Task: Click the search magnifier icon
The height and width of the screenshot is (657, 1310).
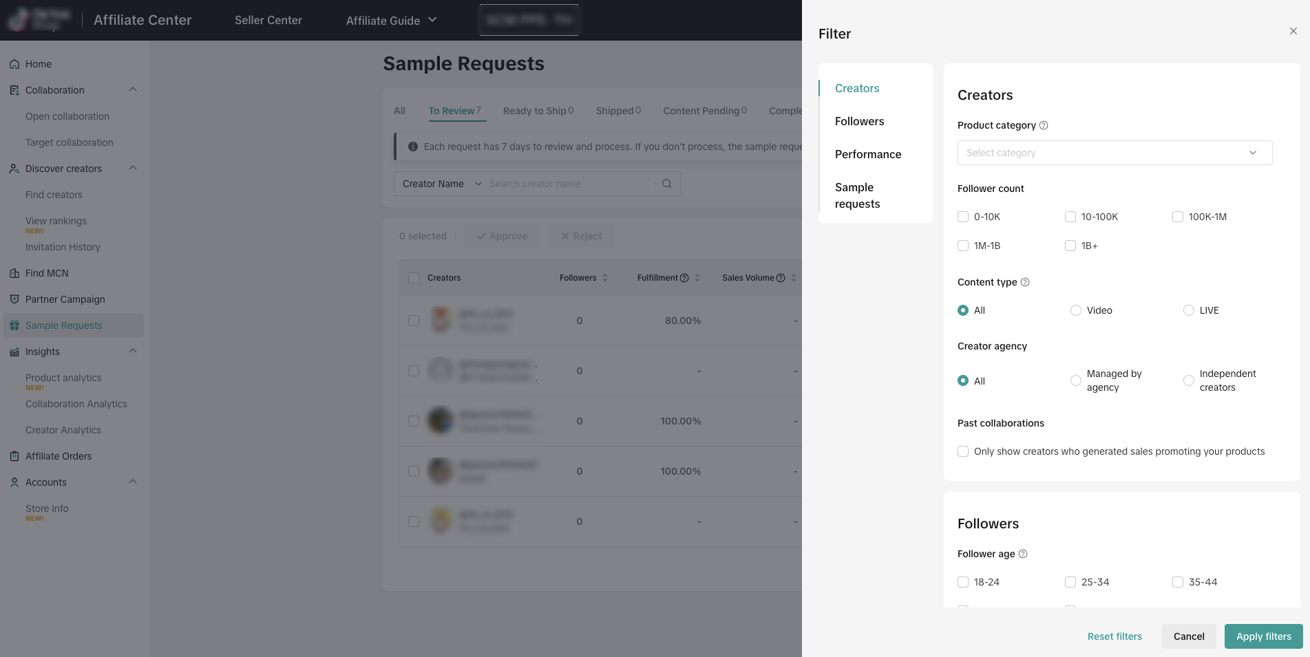Action: pyautogui.click(x=667, y=184)
